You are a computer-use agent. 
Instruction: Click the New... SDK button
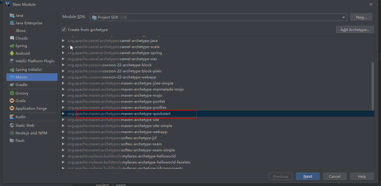pyautogui.click(x=361, y=17)
